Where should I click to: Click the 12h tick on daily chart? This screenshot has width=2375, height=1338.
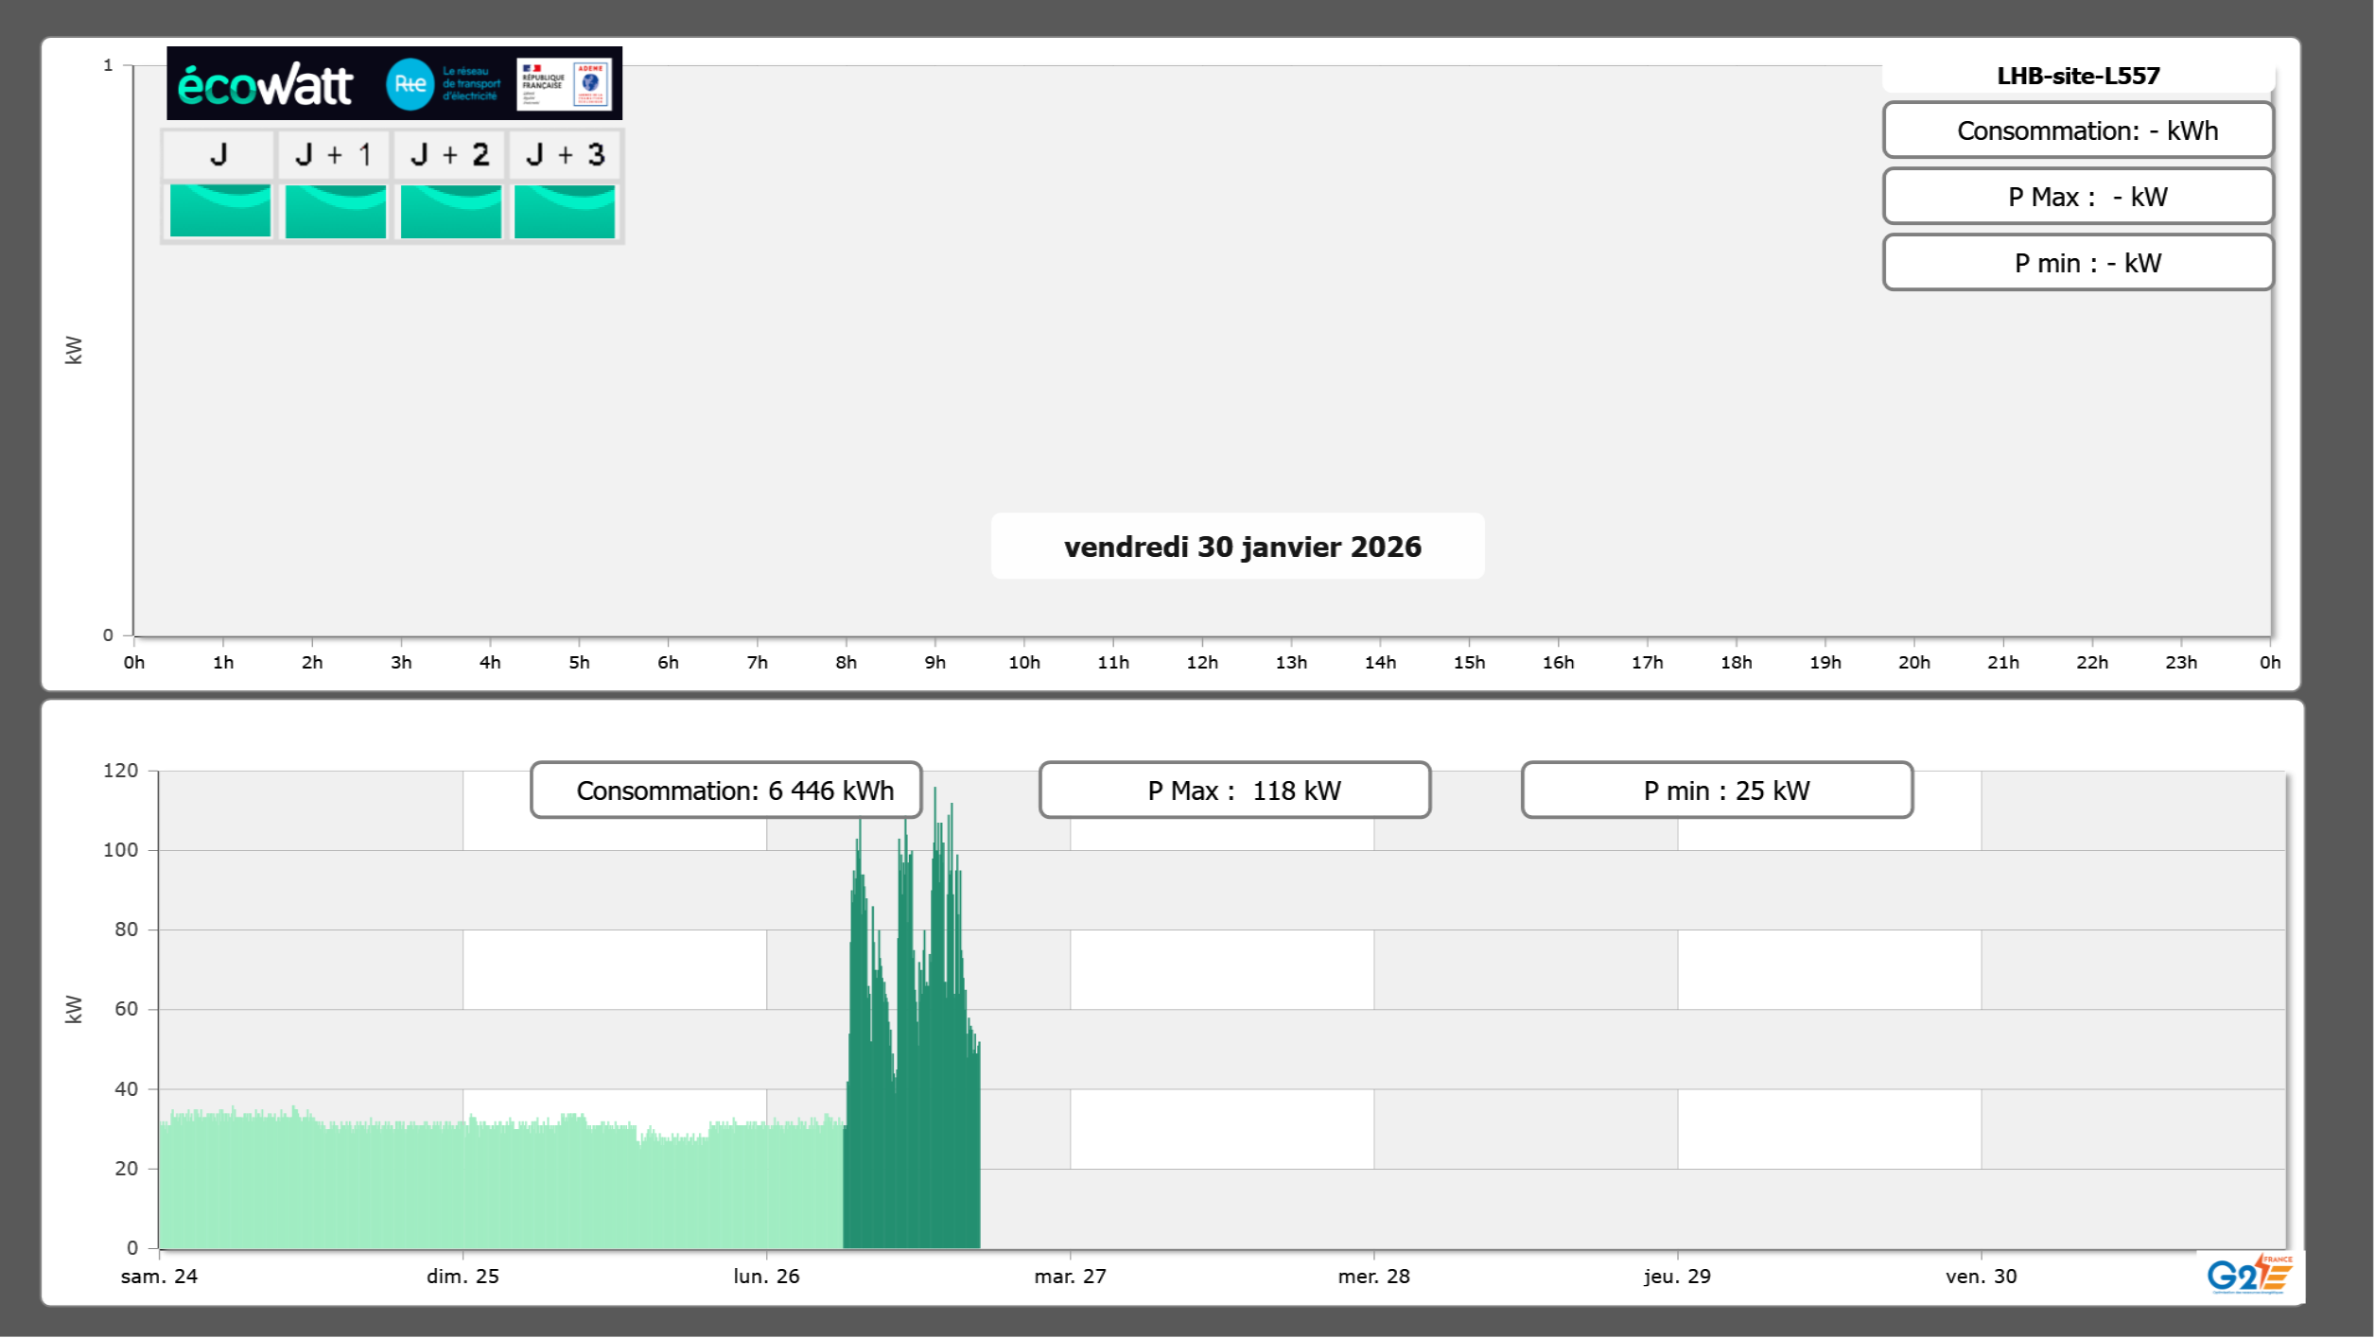(x=1202, y=663)
